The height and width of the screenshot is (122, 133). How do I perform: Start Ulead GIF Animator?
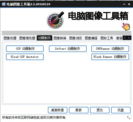coord(25,57)
